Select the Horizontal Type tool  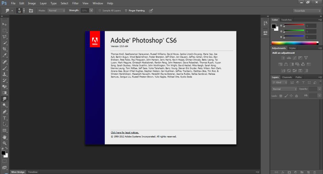[x=4, y=118]
